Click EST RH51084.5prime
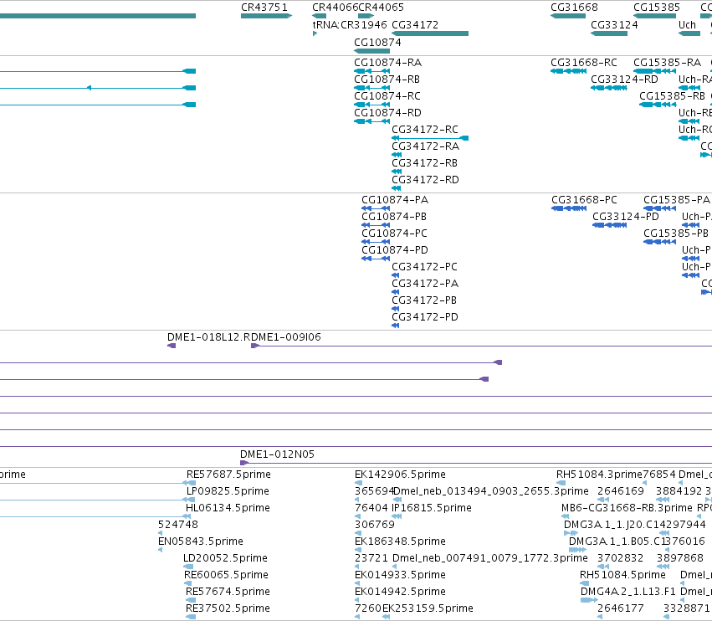 point(622,575)
